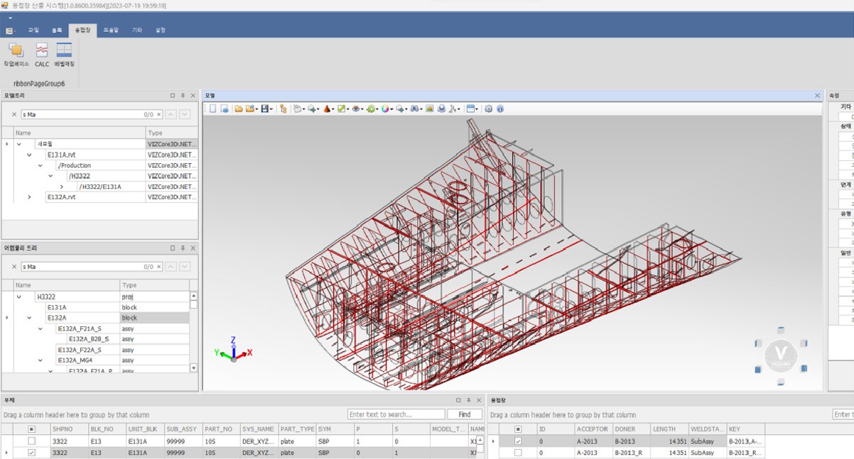This screenshot has width=854, height=459.
Task: Expand the E132A_MG4 assembly node
Action: (39, 360)
